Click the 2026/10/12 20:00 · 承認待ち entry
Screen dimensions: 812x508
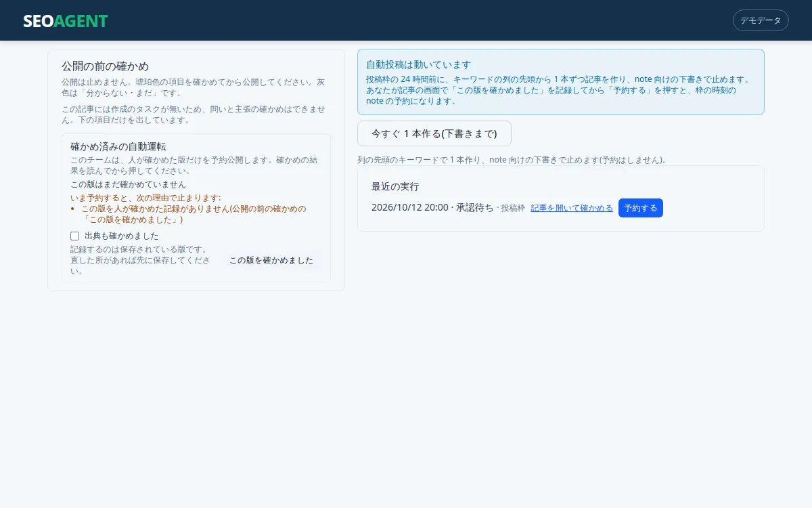(x=432, y=207)
